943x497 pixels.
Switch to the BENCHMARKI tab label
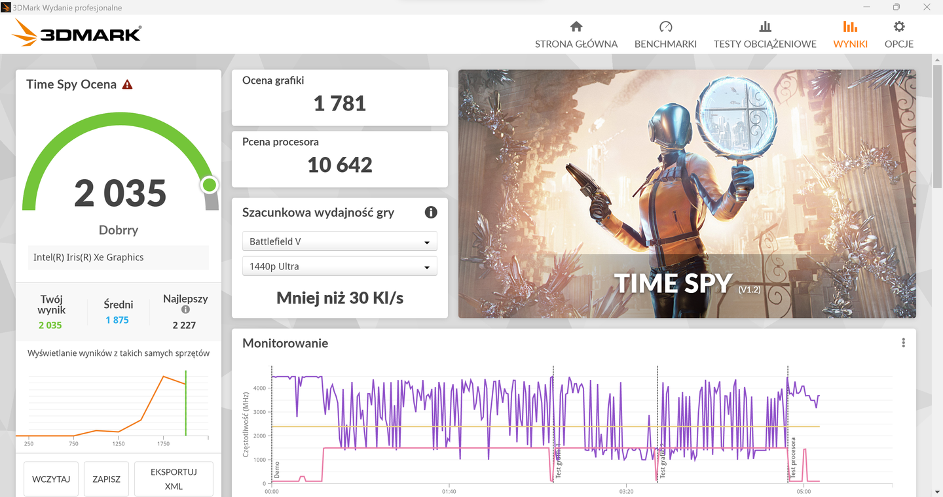click(665, 44)
